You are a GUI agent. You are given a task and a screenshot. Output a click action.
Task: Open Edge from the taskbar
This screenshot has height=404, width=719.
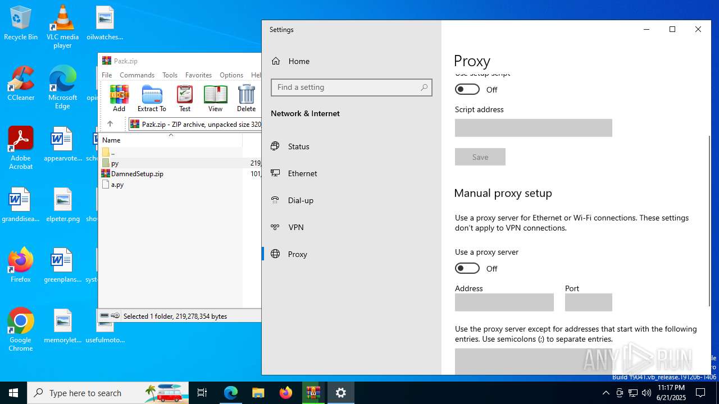(x=231, y=393)
